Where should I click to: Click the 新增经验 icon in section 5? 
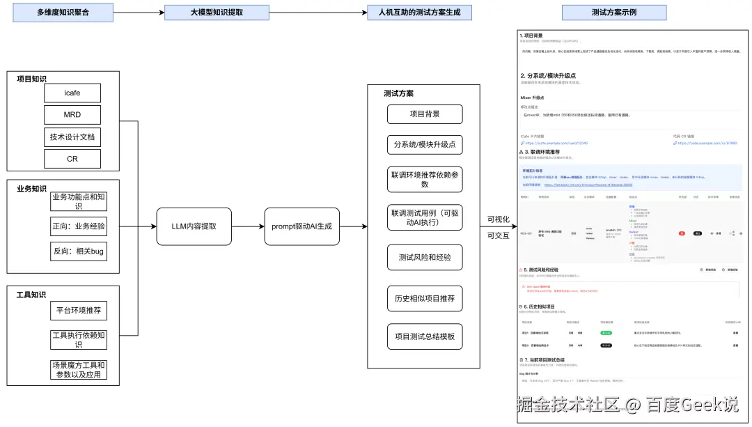(723, 270)
